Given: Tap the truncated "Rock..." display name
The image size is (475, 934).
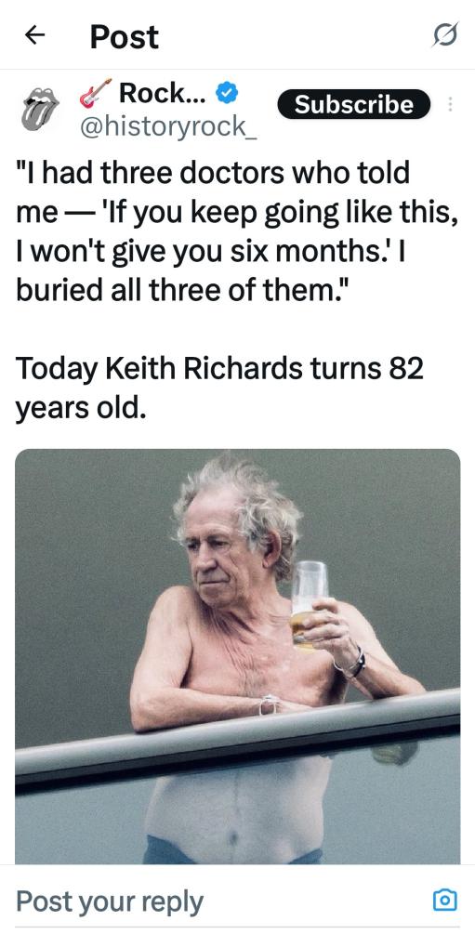Looking at the screenshot, I should point(162,93).
